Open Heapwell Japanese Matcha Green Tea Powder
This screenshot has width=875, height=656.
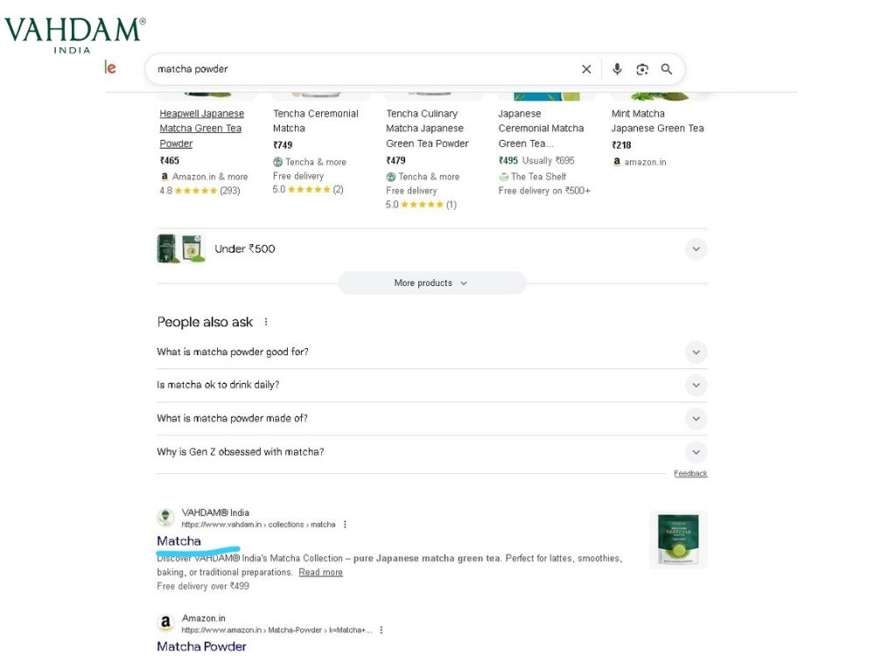pos(201,129)
